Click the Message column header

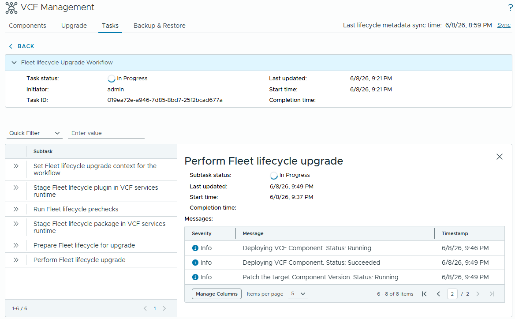coord(253,233)
